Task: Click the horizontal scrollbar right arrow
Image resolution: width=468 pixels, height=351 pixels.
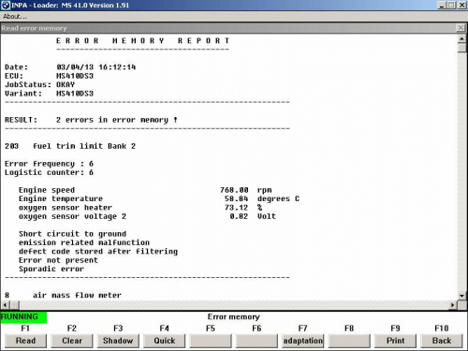Action: click(453, 305)
